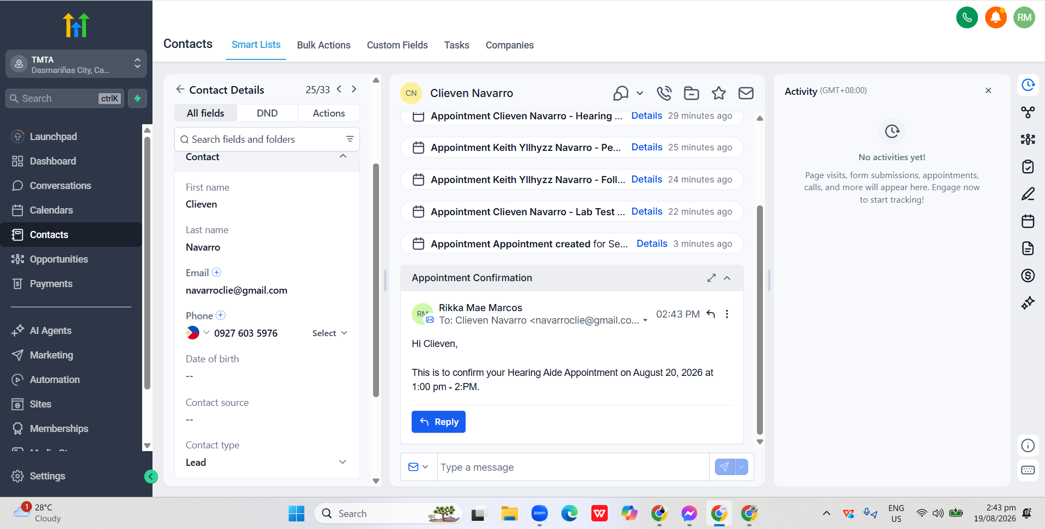Click the green phone dialer icon
This screenshot has height=529, width=1045.
pyautogui.click(x=967, y=17)
